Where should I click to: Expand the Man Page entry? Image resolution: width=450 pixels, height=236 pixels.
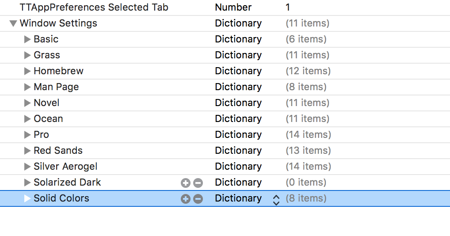tap(27, 87)
